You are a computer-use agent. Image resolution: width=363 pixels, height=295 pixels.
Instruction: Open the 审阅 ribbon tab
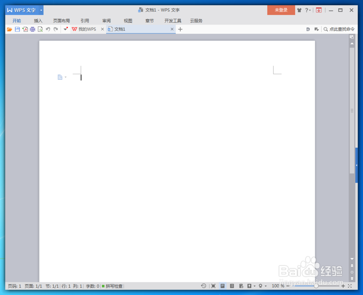[x=106, y=21]
